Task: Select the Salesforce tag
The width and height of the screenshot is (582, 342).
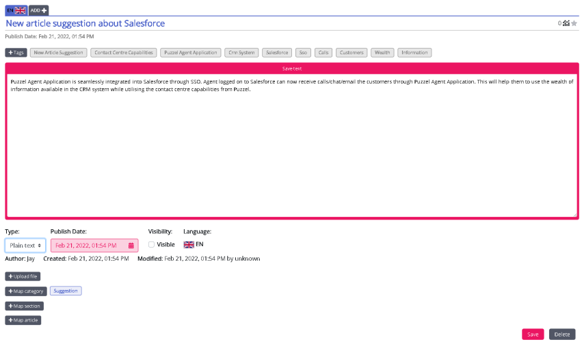Action: point(277,53)
